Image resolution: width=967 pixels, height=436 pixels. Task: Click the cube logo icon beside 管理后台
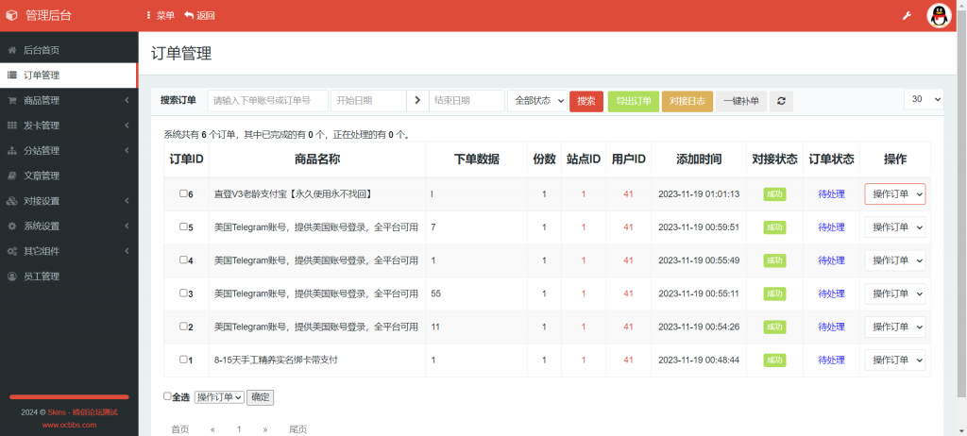11,16
